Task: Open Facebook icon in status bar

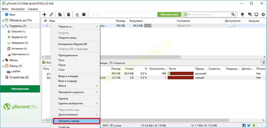Action: 244,126
